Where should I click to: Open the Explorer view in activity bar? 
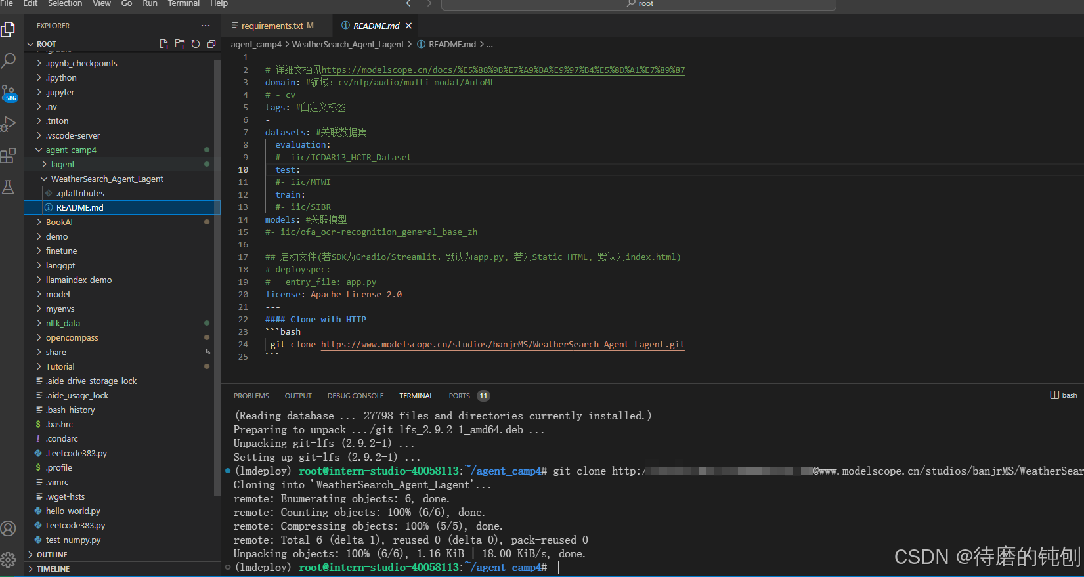click(9, 30)
